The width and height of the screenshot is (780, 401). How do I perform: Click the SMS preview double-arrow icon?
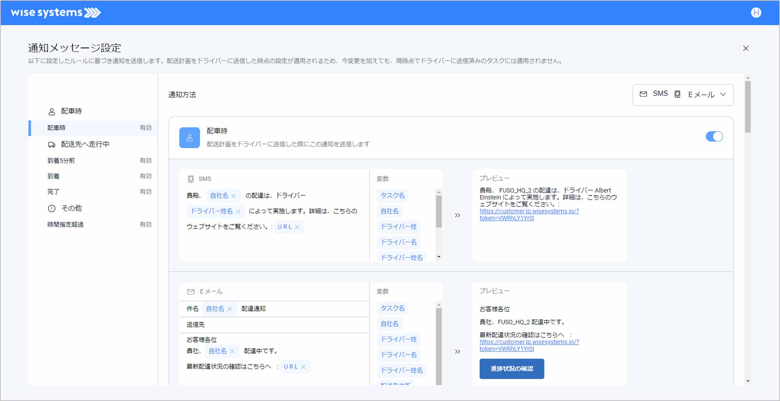coord(457,215)
